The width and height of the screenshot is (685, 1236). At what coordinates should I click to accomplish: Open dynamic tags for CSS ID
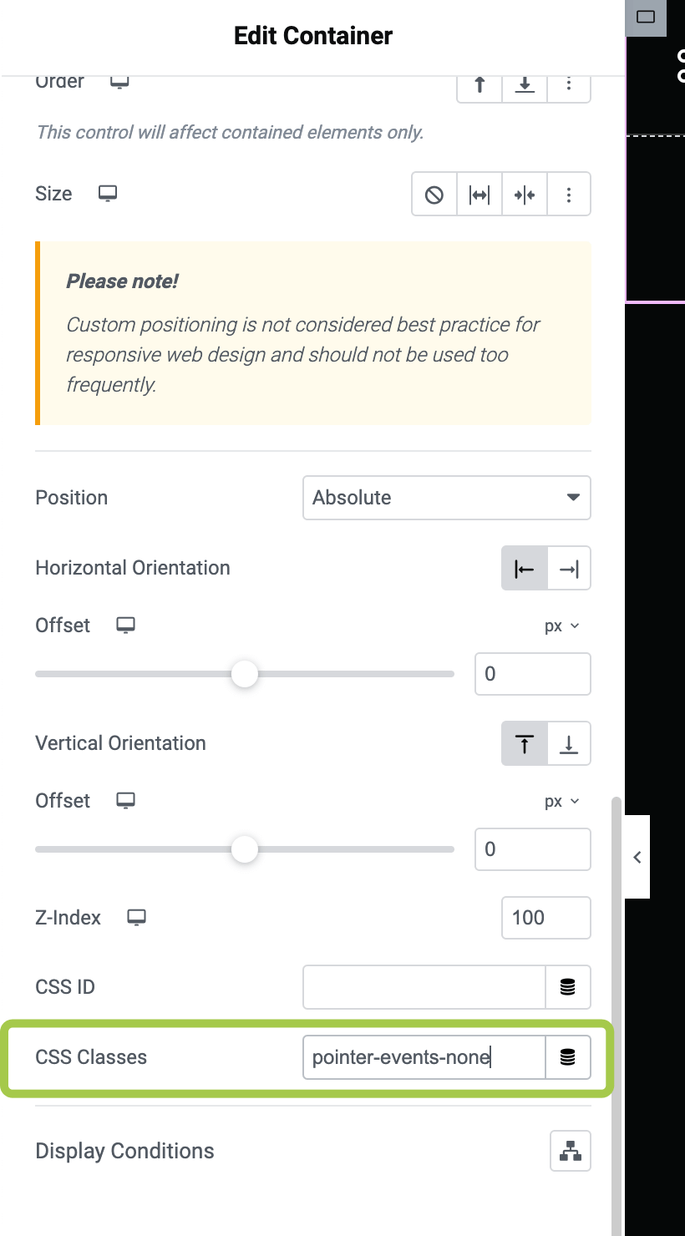point(568,987)
